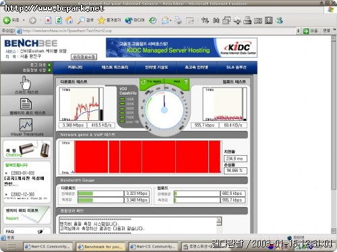The height and width of the screenshot is (252, 337).
Task: Open Favorites (즐겨찾기) star
Action: pos(109,20)
